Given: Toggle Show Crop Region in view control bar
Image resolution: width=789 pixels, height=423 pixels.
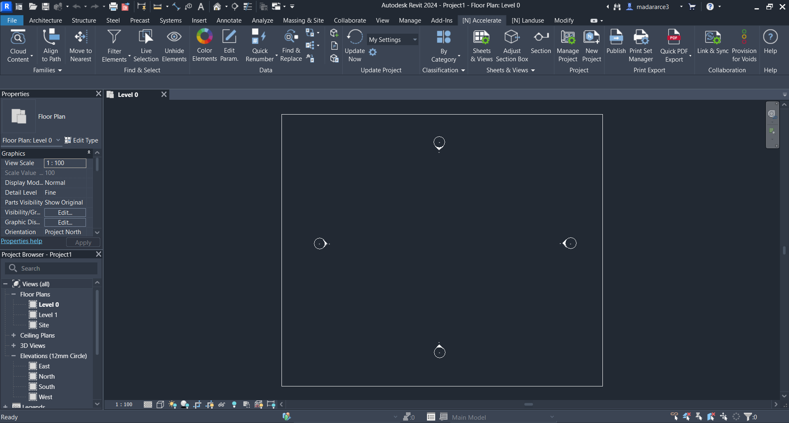Looking at the screenshot, I should click(x=210, y=405).
